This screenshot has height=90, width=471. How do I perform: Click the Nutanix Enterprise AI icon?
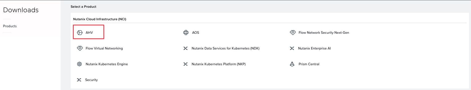click(x=292, y=48)
